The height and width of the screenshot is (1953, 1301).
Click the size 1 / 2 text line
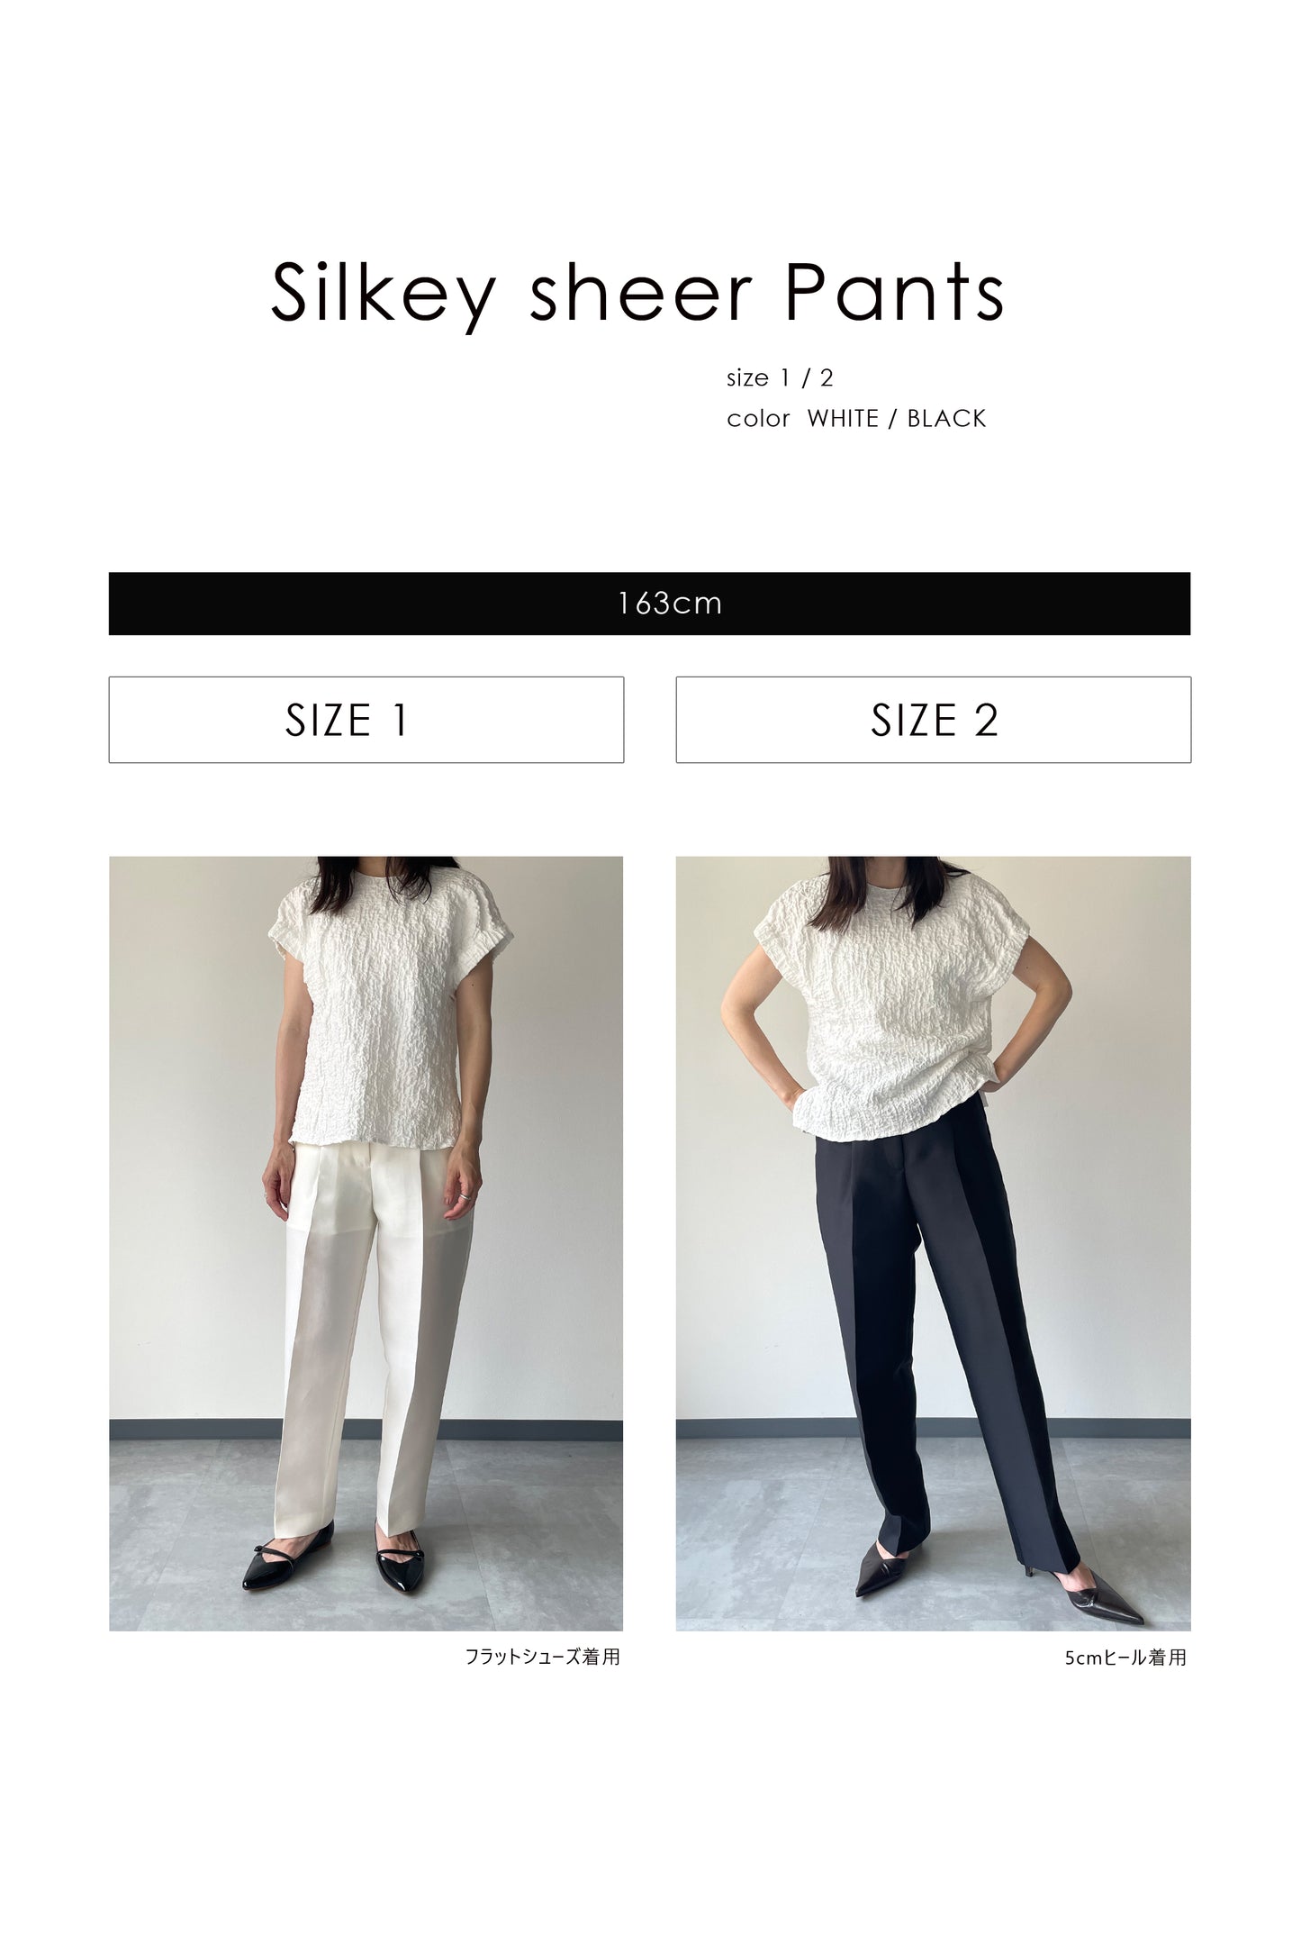tap(780, 377)
